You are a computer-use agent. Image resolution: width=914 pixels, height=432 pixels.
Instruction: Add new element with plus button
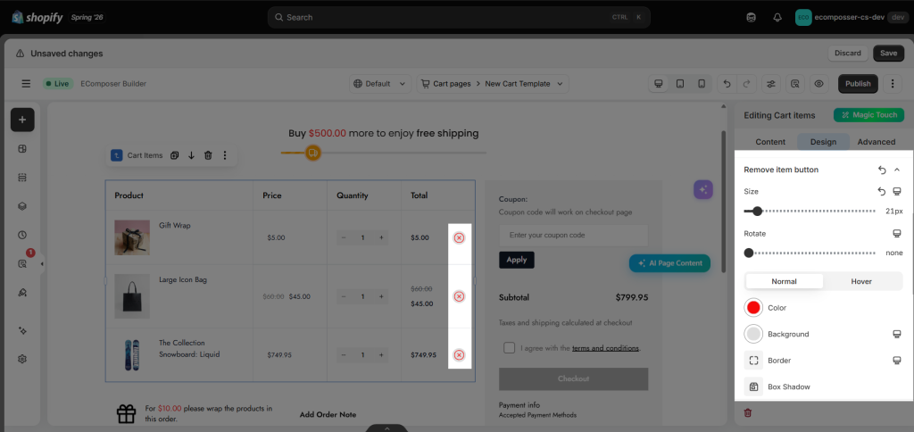pyautogui.click(x=22, y=120)
